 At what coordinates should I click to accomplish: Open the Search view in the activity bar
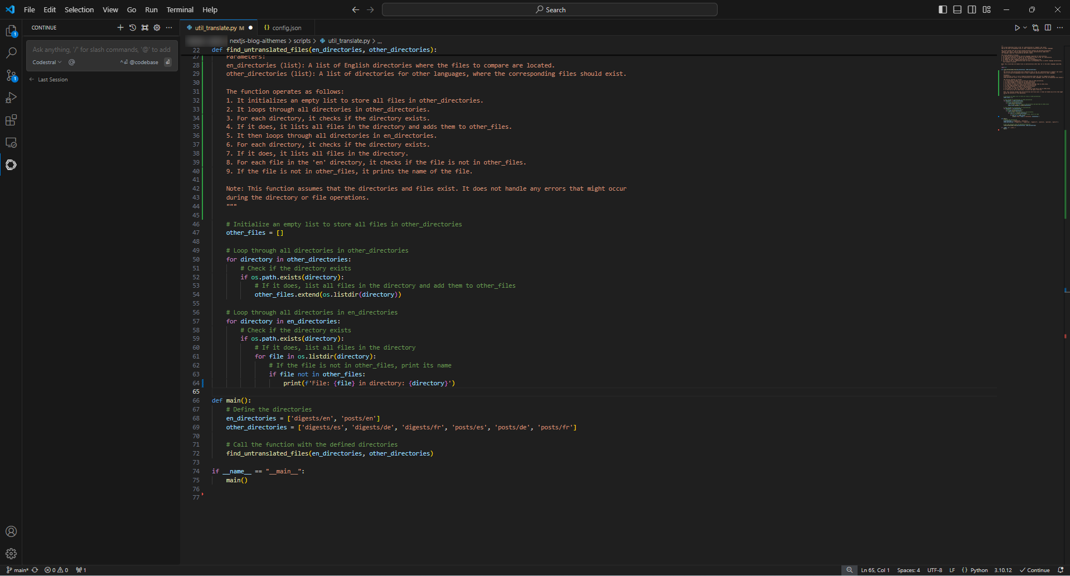(x=11, y=53)
